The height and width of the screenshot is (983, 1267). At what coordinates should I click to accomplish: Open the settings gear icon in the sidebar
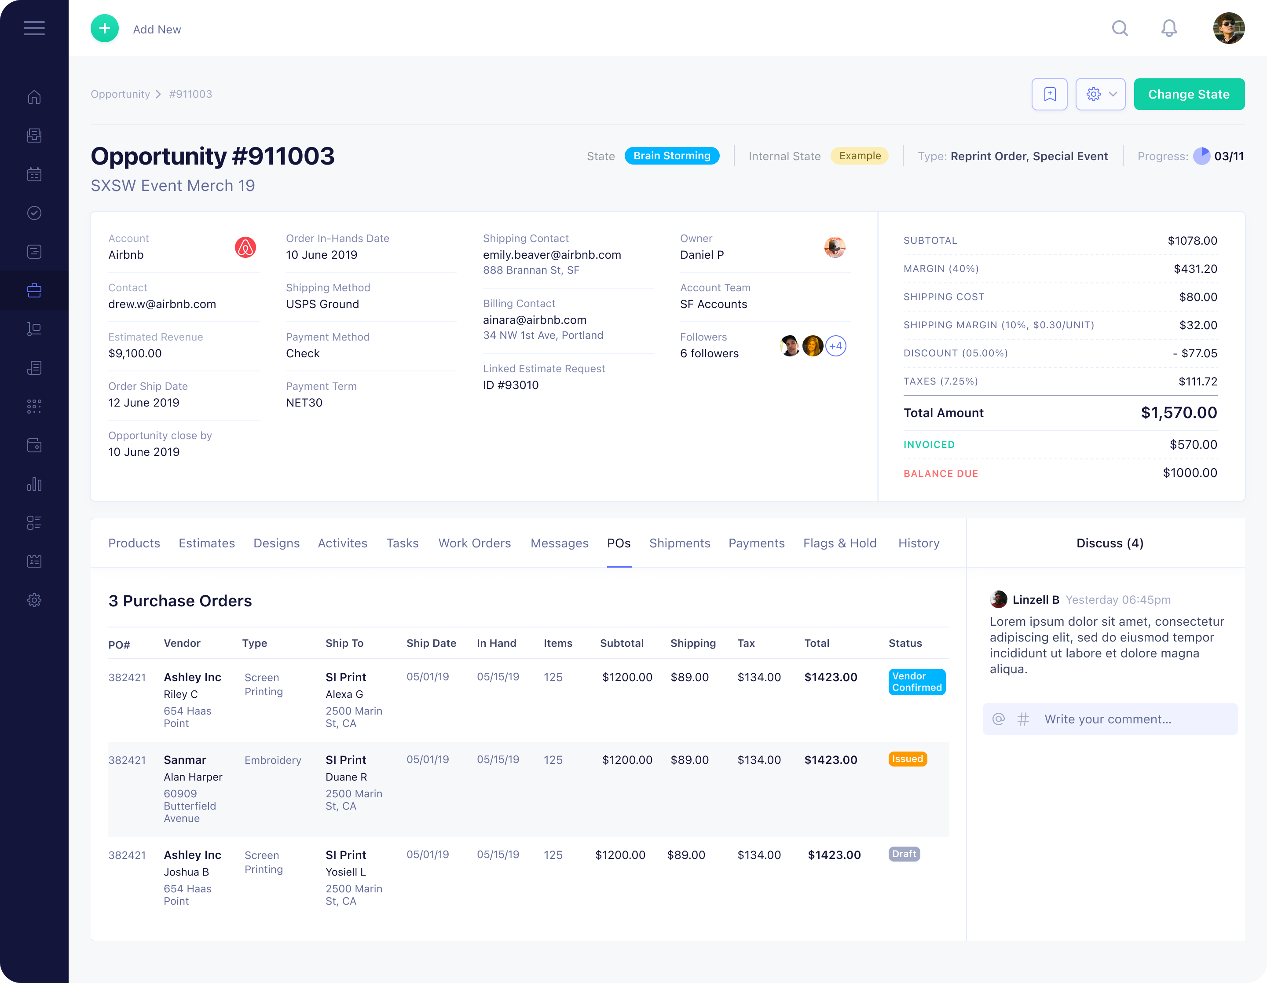tap(34, 600)
